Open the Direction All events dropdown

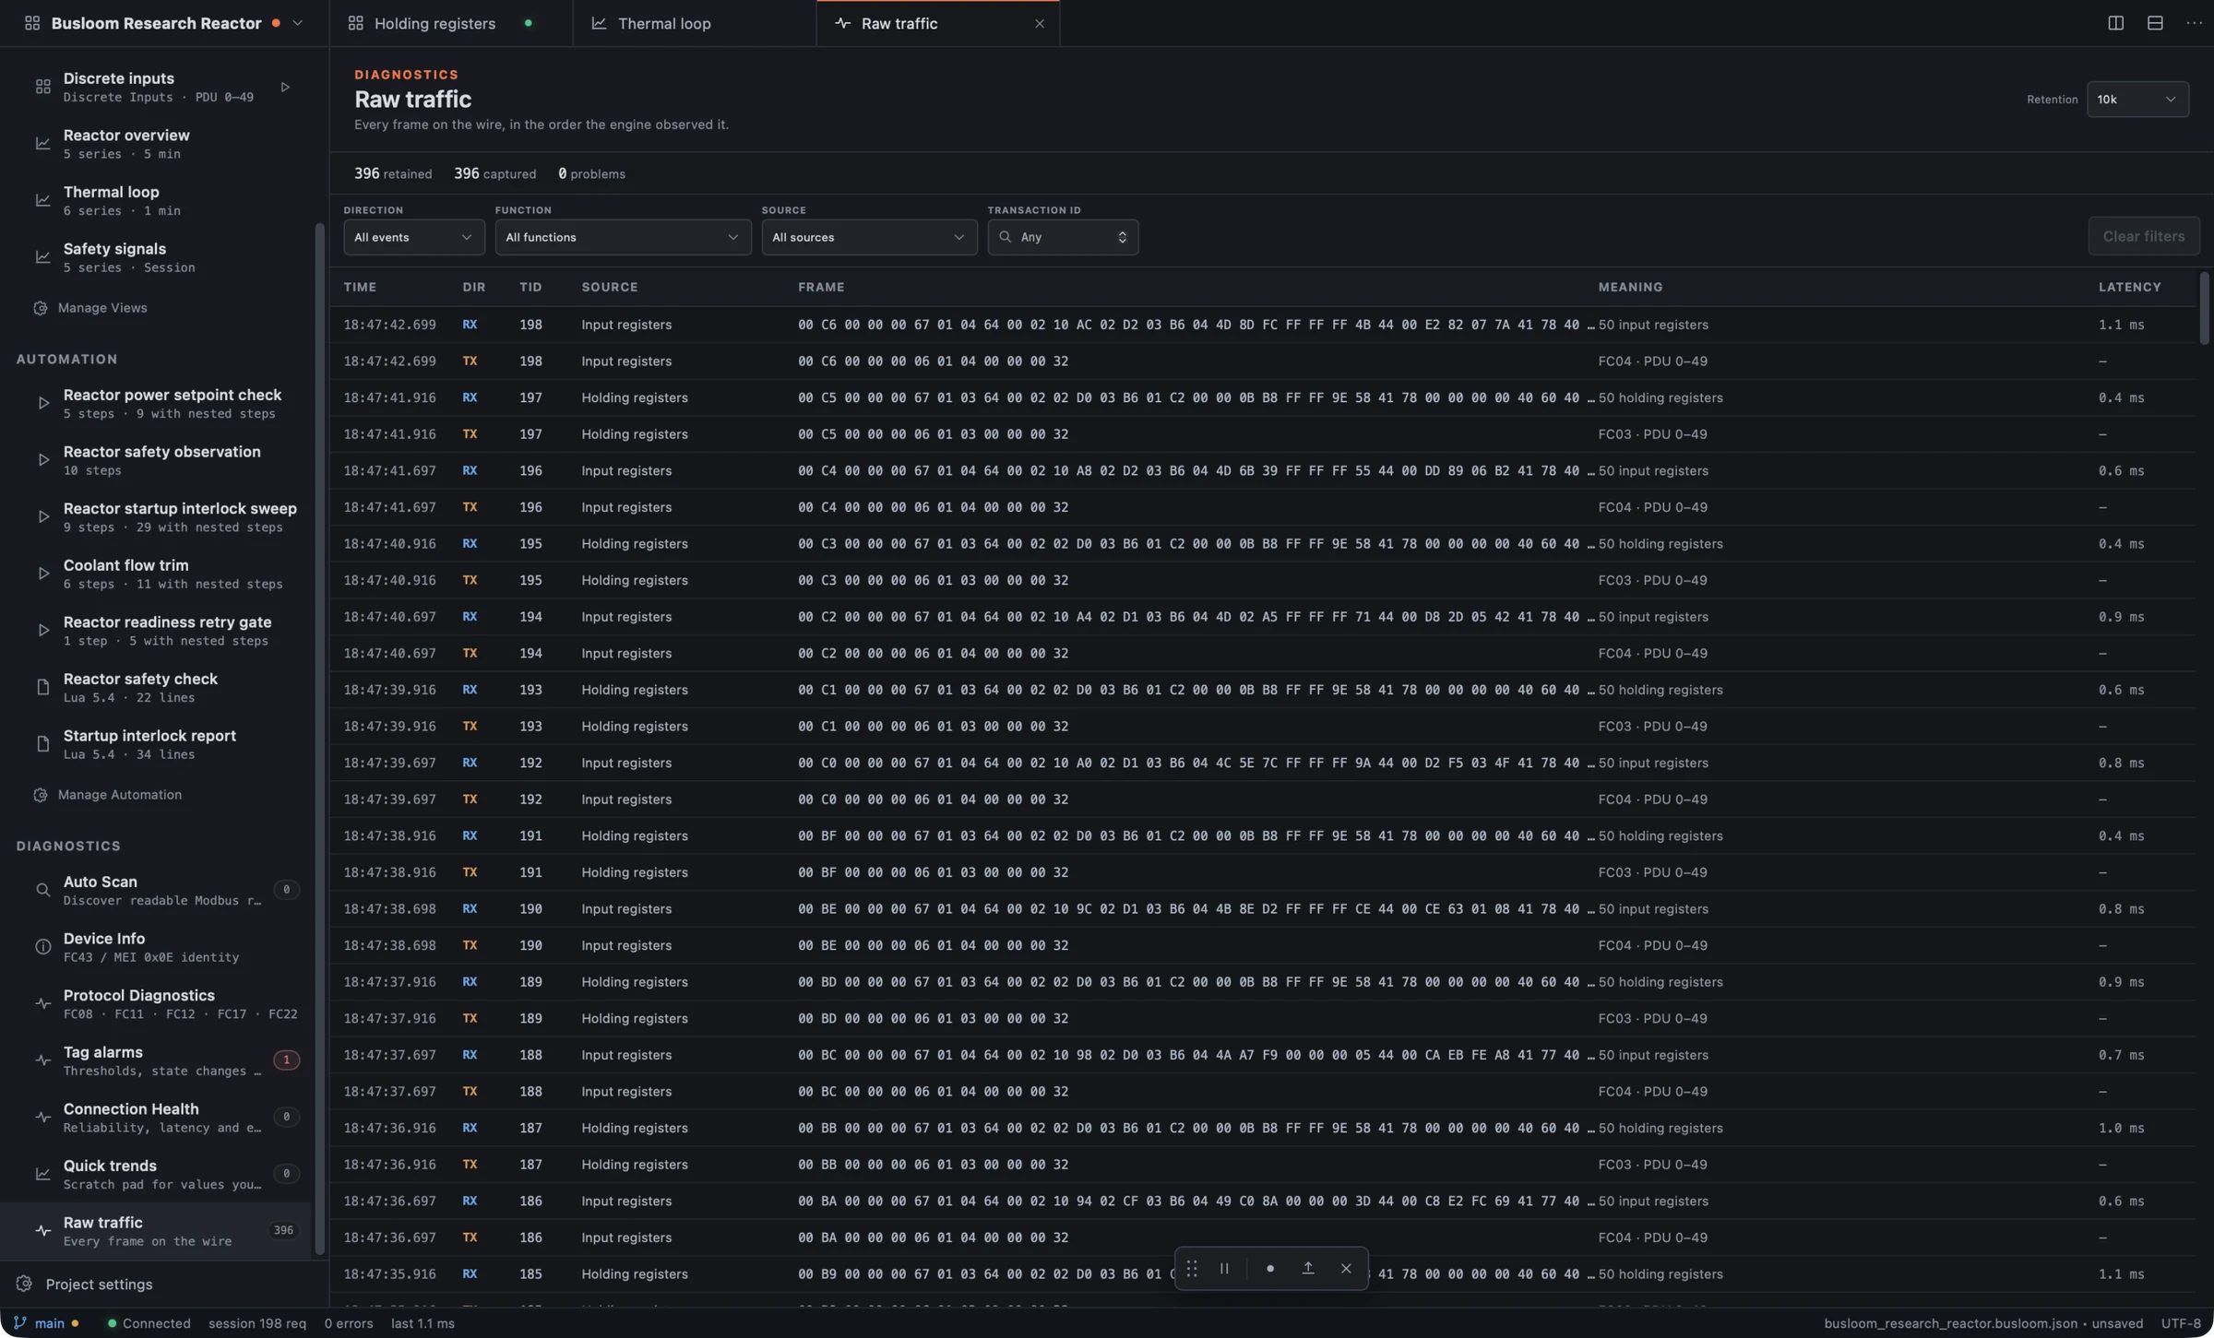click(413, 238)
